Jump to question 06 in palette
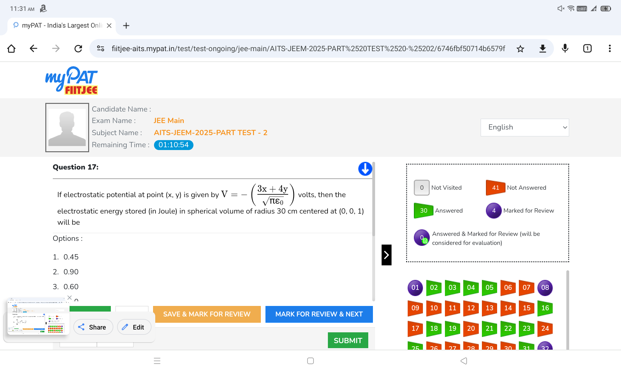The height and width of the screenshot is (372, 621). coord(508,288)
